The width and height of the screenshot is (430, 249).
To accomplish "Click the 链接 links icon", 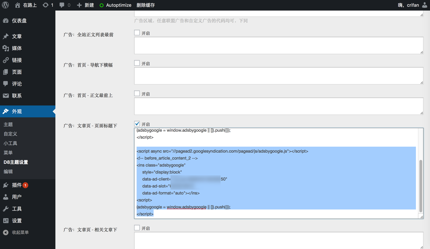I will 6,60.
